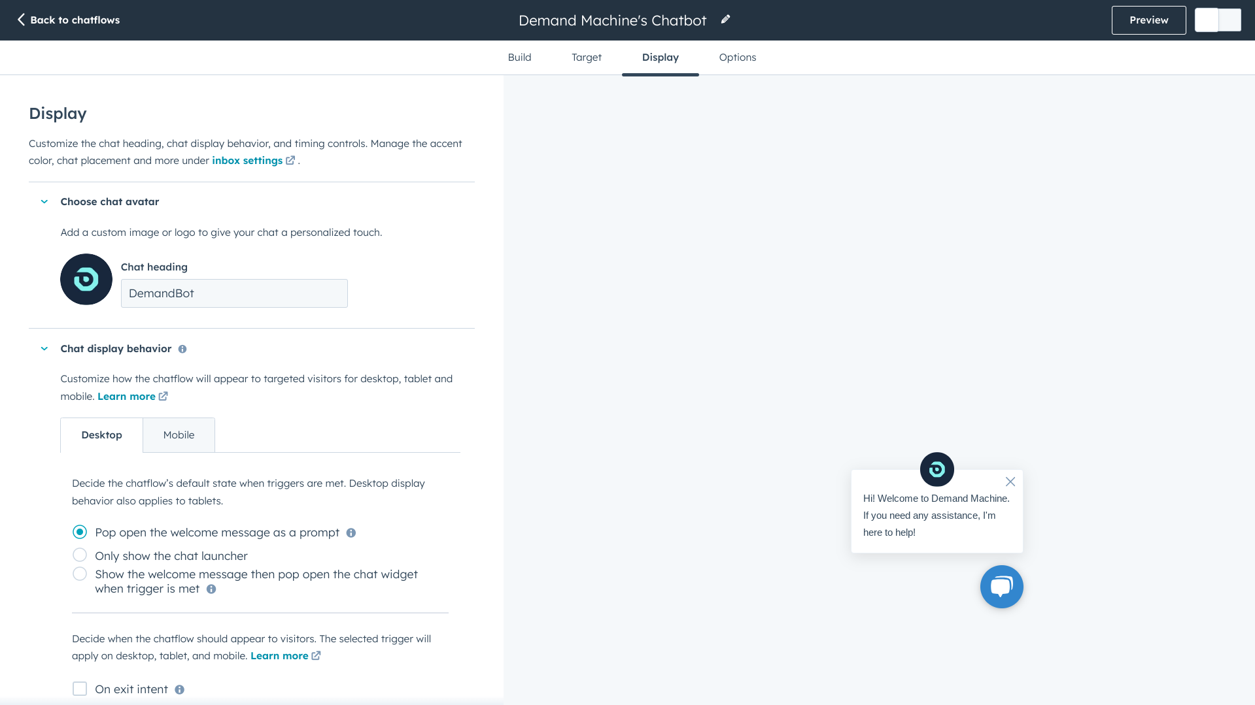The height and width of the screenshot is (705, 1255).
Task: Open Learn more link about chatflow triggers
Action: pyautogui.click(x=279, y=656)
